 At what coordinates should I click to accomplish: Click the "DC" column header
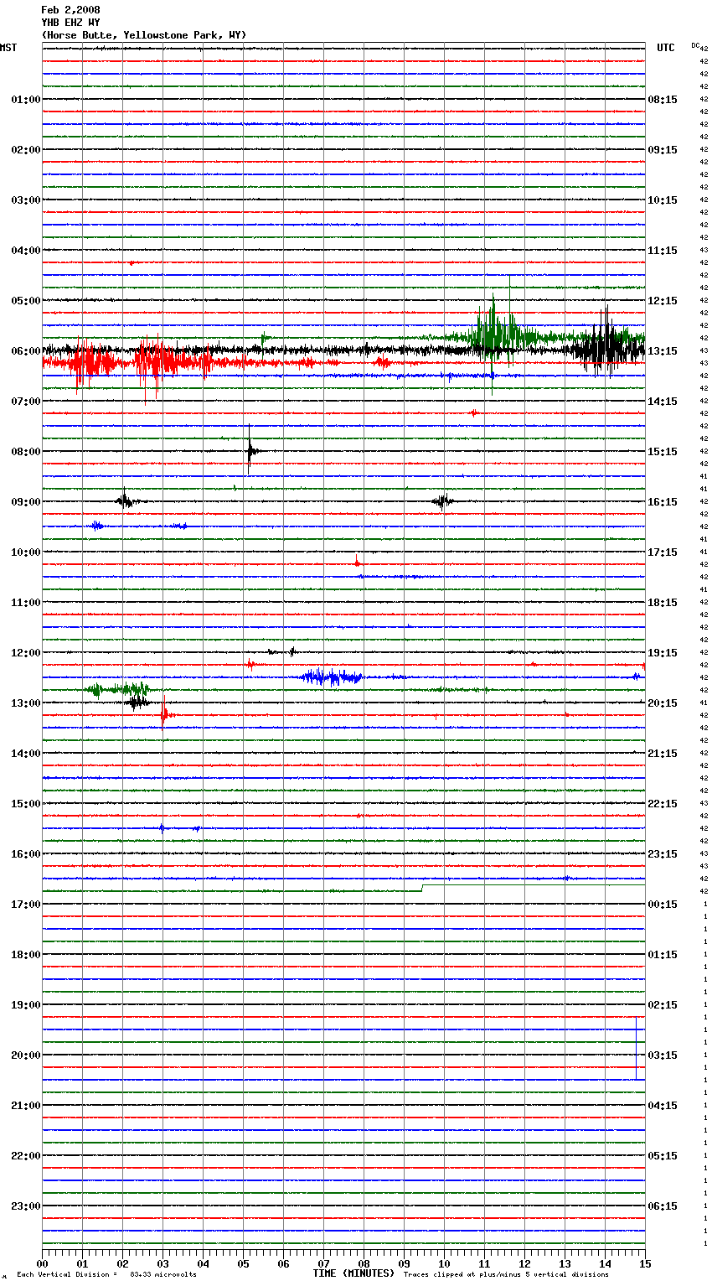(x=695, y=45)
